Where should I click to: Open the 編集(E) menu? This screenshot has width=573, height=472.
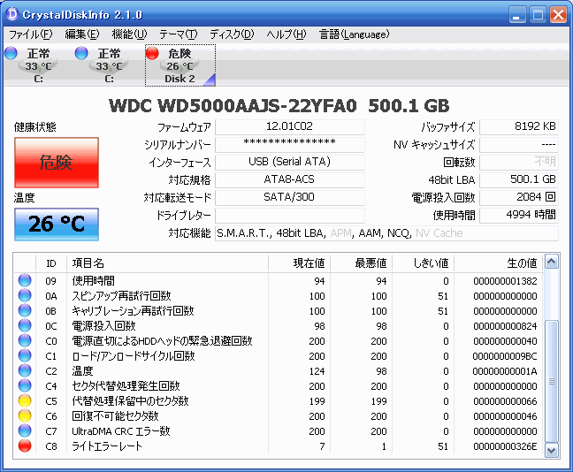pos(82,34)
